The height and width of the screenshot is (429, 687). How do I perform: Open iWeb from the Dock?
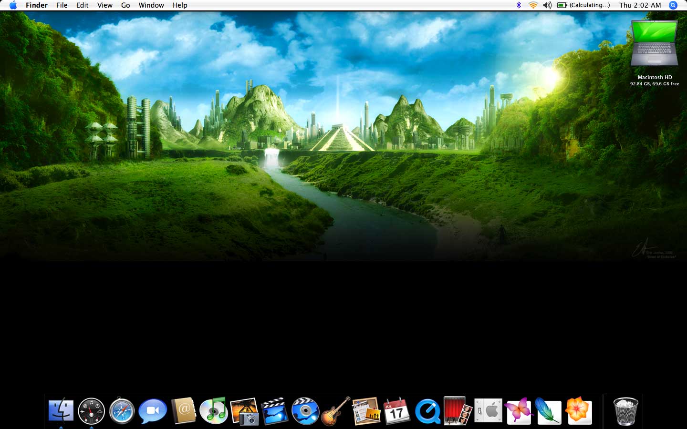pos(366,411)
